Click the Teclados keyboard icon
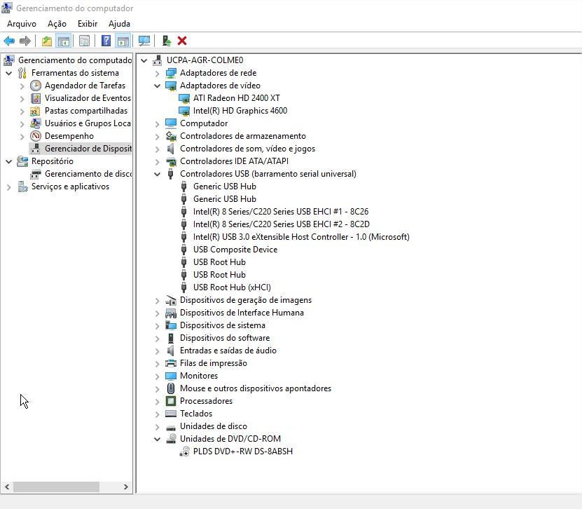582x509 pixels. point(171,414)
